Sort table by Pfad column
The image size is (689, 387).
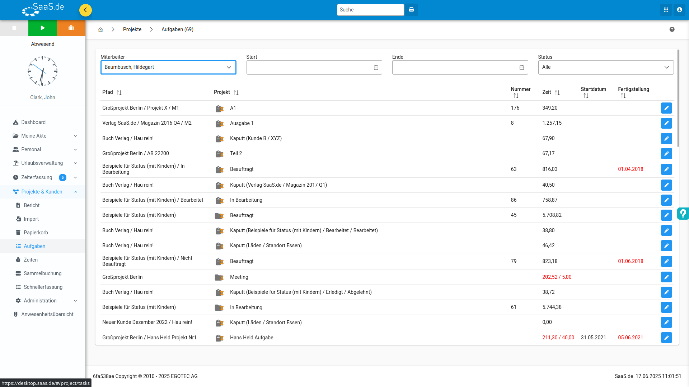pyautogui.click(x=119, y=93)
